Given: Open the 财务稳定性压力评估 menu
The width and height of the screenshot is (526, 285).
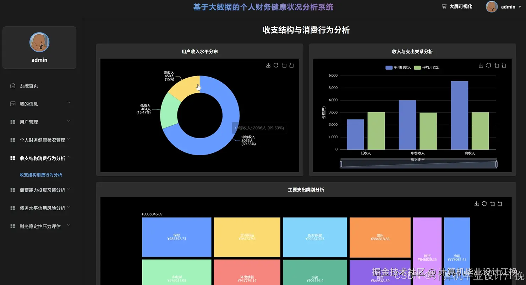Looking at the screenshot, I should coord(39,226).
